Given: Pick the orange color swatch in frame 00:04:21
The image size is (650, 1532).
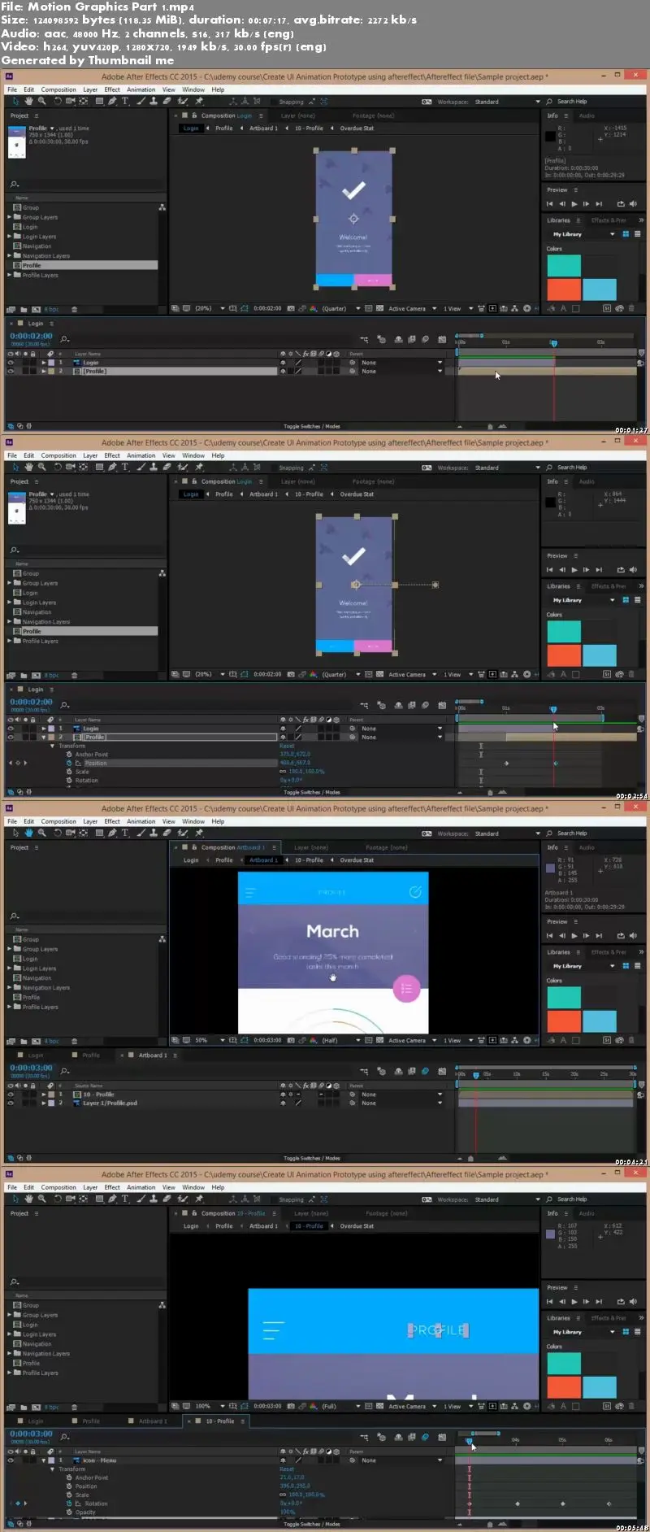Looking at the screenshot, I should (564, 1021).
